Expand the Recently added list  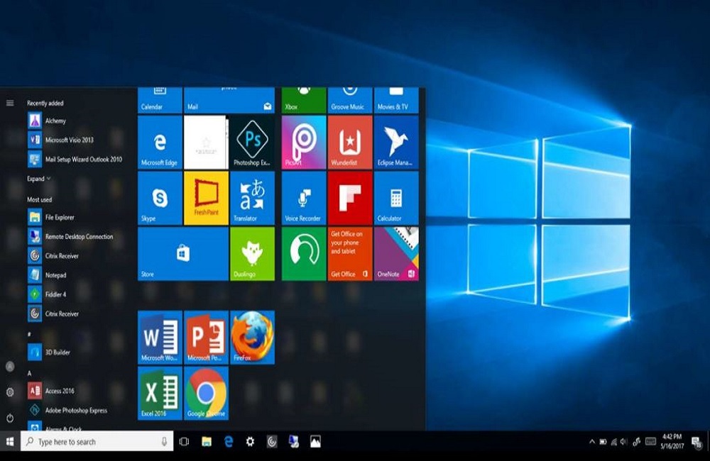click(x=35, y=179)
